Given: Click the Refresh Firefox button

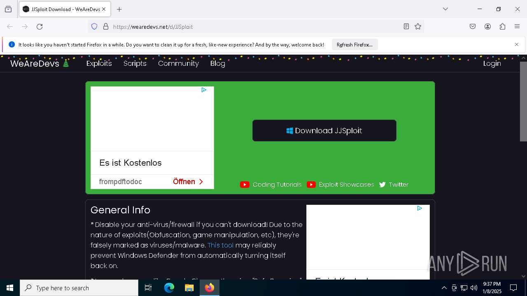Looking at the screenshot, I should click(354, 45).
